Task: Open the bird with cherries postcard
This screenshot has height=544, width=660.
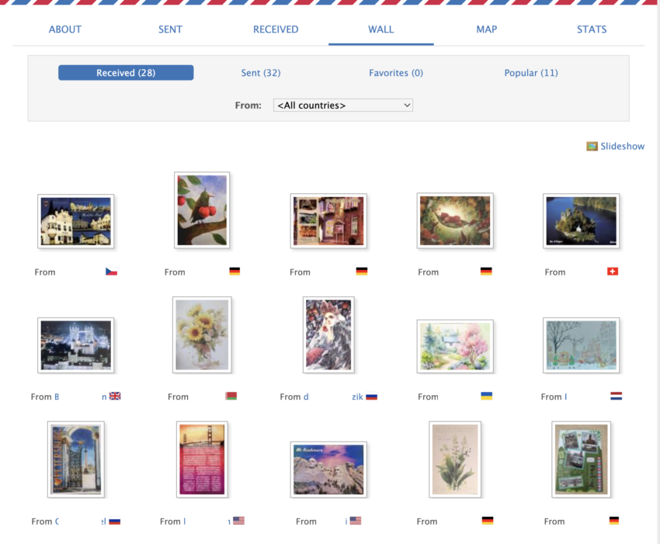Action: click(202, 210)
